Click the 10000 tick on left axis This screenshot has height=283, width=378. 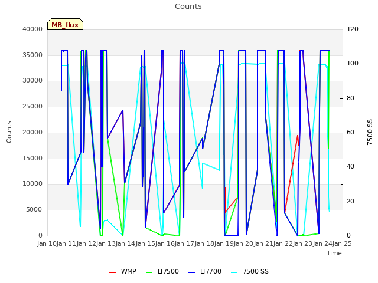32,183
